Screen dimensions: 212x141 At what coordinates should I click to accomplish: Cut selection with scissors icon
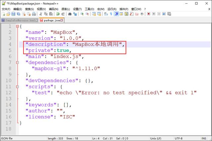click(40, 14)
